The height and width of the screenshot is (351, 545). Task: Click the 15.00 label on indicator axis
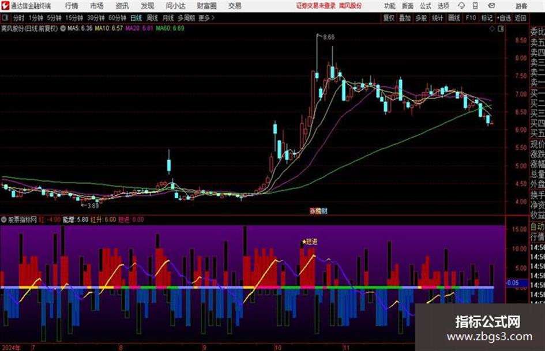[520, 229]
